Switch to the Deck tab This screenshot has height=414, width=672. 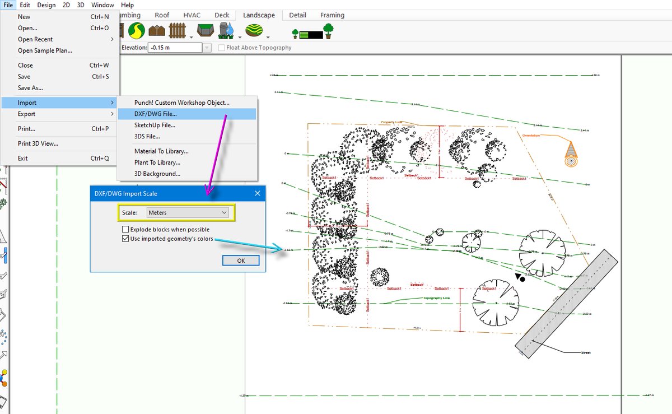pos(222,15)
